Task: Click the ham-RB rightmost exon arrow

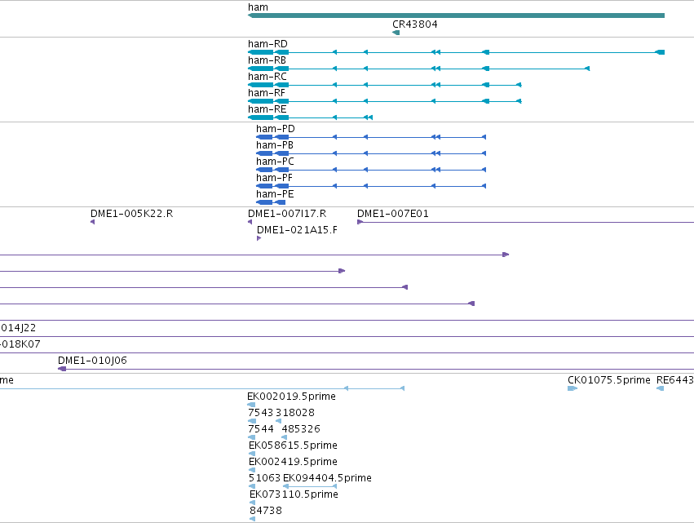Action: [x=587, y=69]
